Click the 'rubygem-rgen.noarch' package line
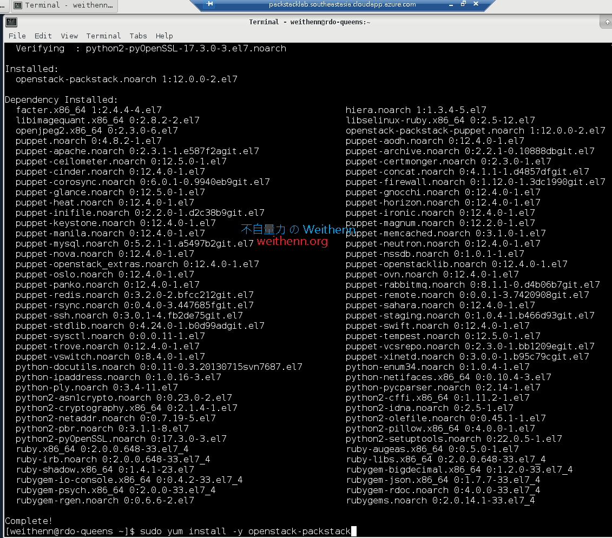 pos(105,501)
